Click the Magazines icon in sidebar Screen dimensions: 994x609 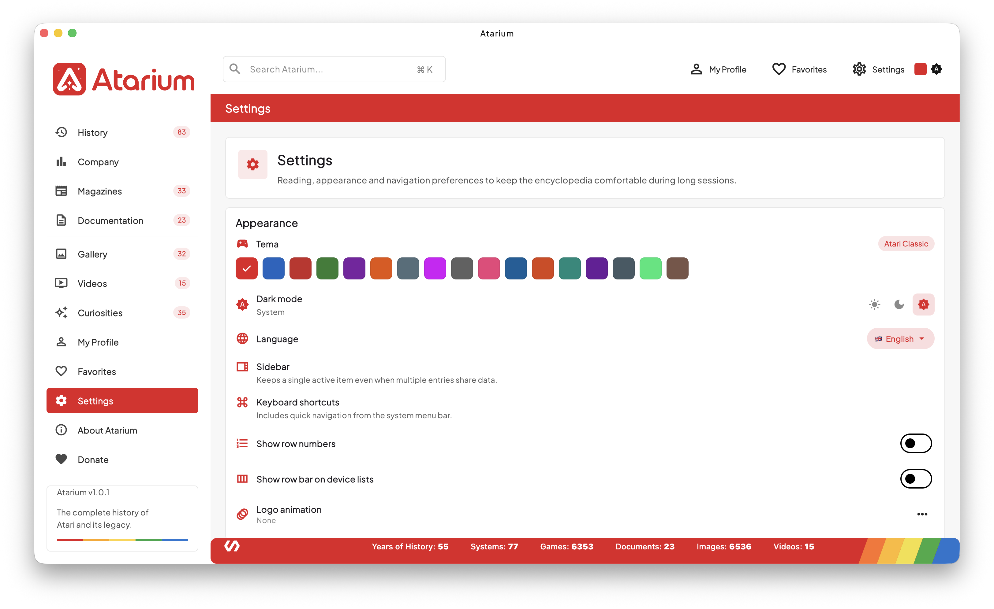tap(61, 191)
